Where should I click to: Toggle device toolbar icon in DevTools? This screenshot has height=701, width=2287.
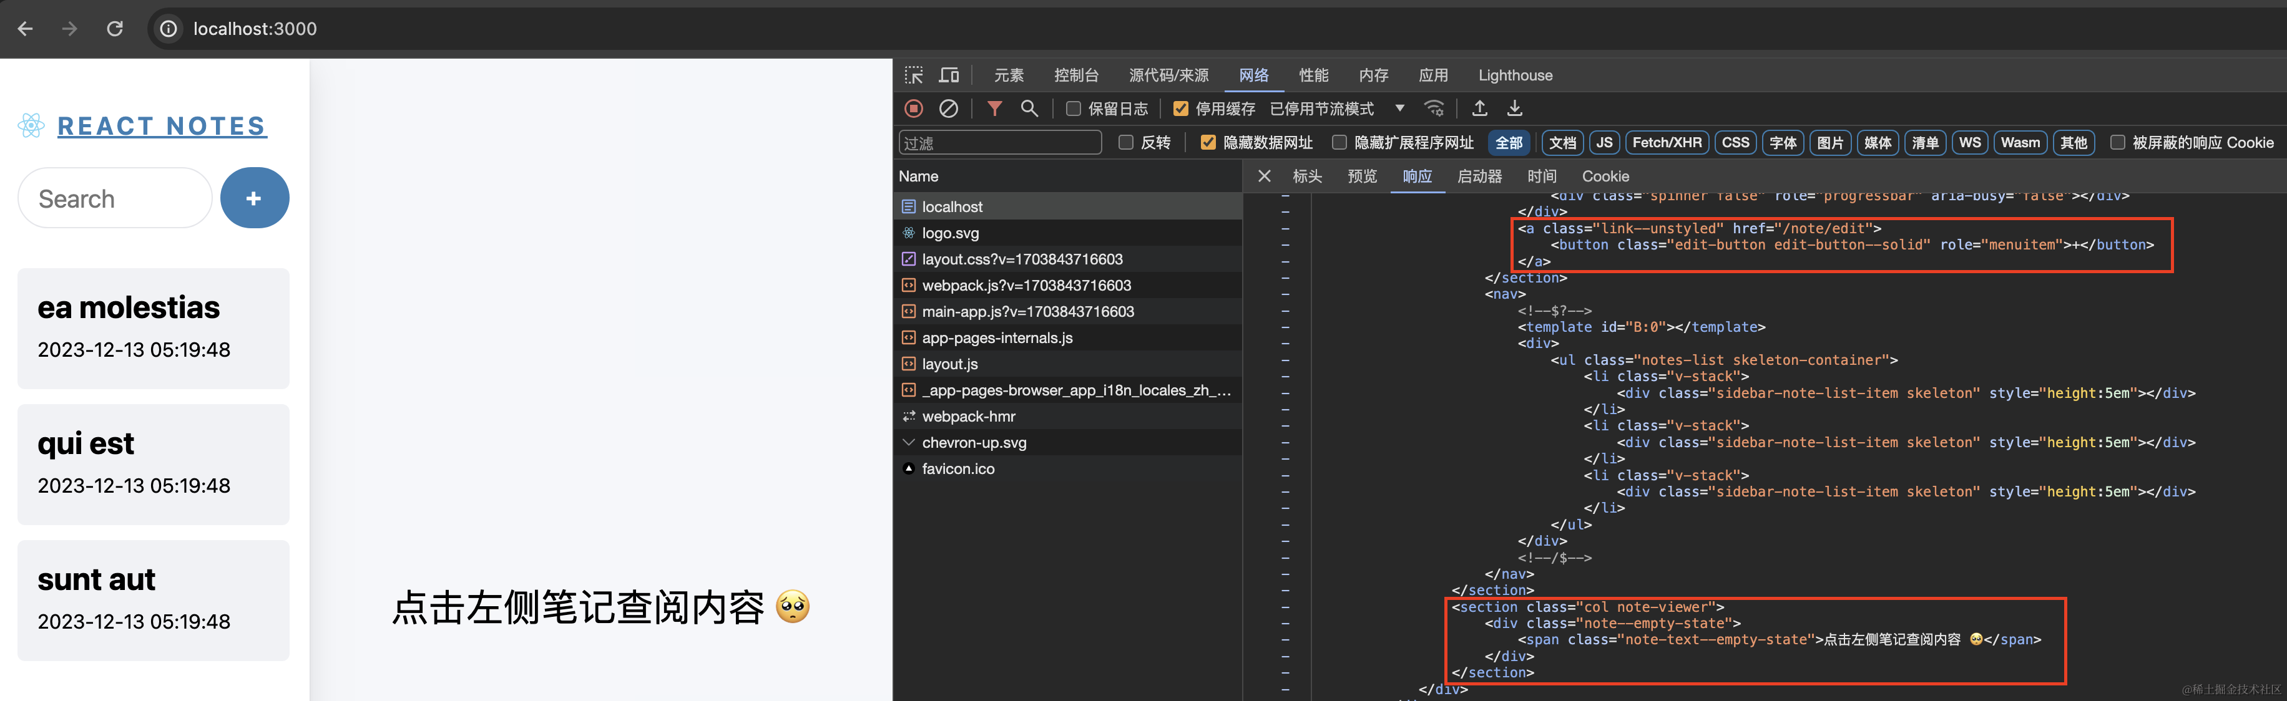tap(949, 75)
